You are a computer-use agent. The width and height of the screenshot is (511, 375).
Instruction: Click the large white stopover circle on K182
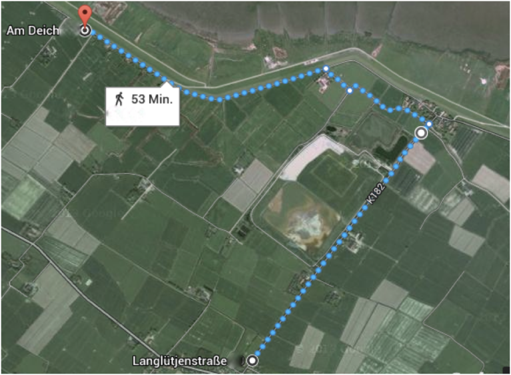click(x=421, y=133)
